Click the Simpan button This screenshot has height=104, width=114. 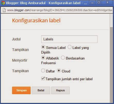point(21,90)
